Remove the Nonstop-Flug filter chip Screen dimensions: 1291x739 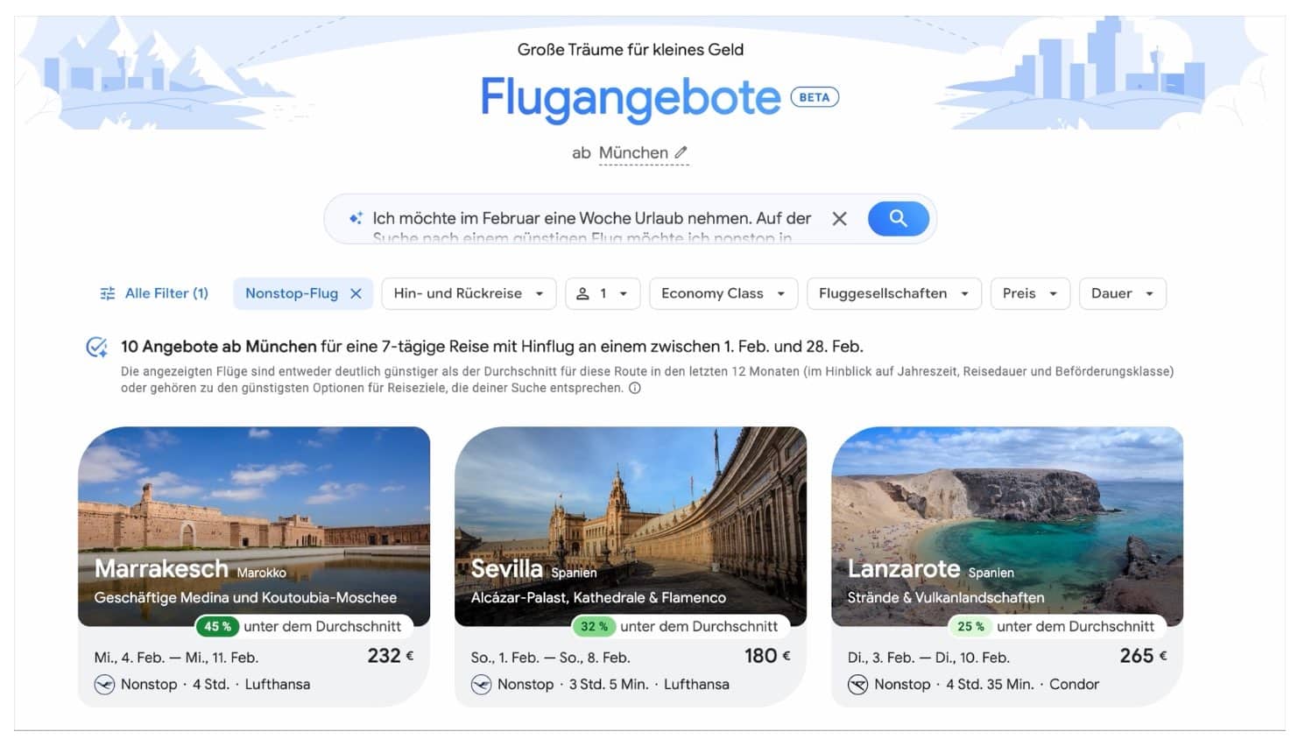(x=354, y=293)
